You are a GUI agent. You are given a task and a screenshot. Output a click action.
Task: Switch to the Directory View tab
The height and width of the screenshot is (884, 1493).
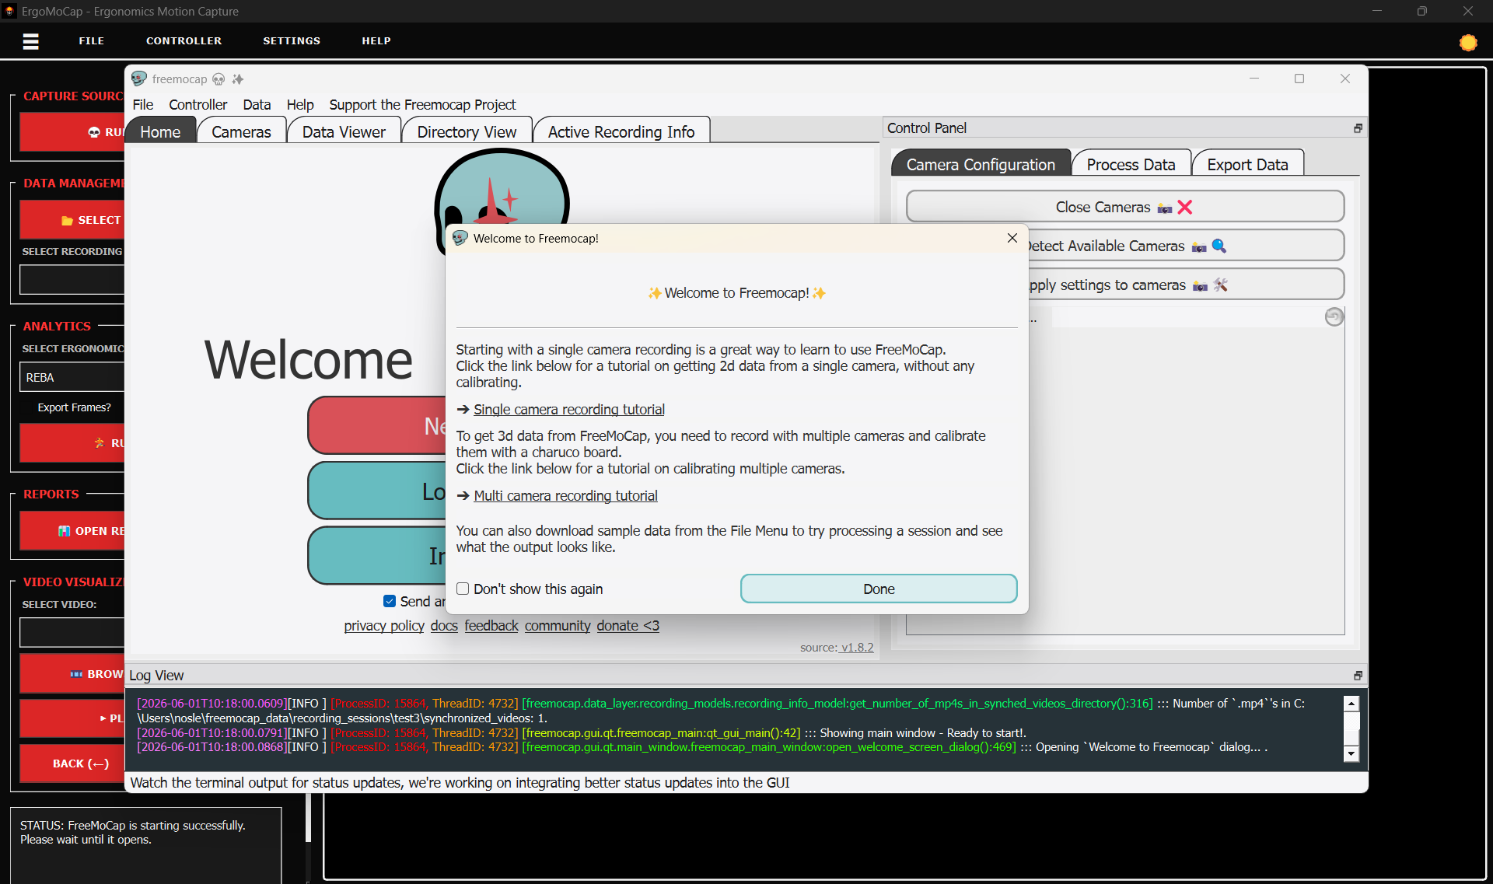click(x=467, y=131)
